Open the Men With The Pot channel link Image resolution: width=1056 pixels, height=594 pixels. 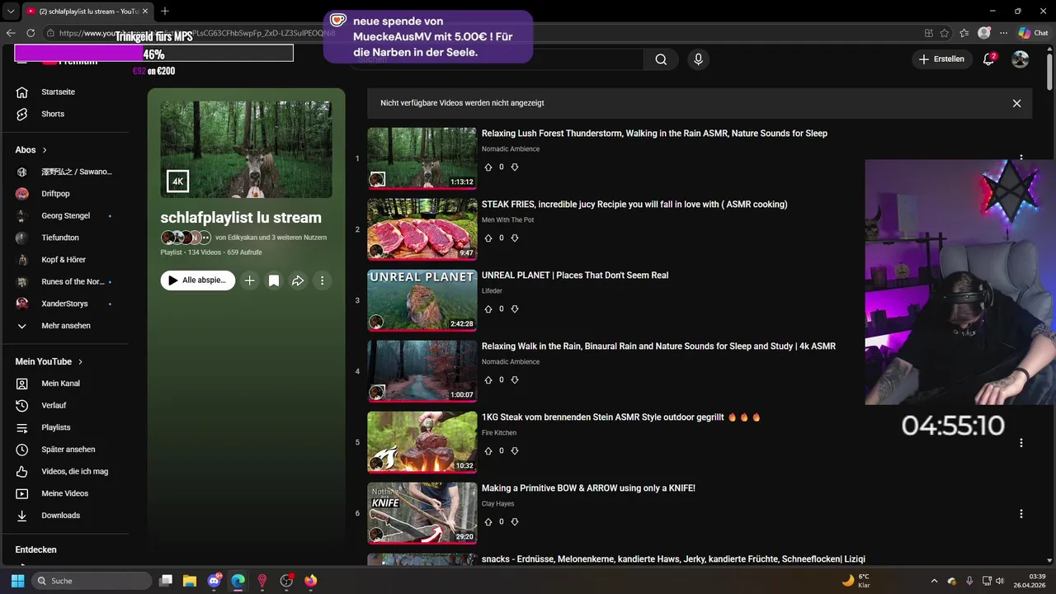tap(507, 220)
